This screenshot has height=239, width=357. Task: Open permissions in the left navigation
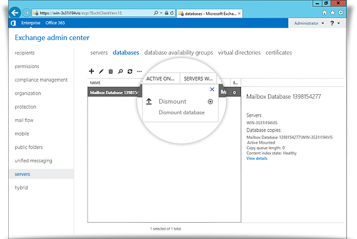coord(27,66)
